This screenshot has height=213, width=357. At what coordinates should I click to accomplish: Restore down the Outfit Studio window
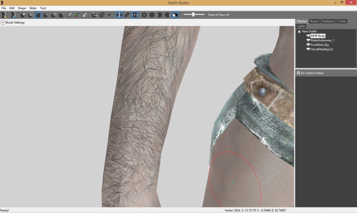tap(342, 3)
